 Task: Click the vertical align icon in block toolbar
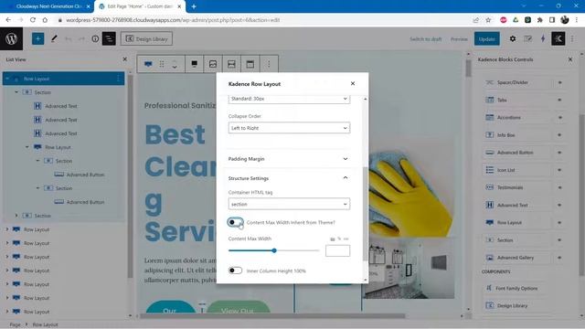coord(195,64)
